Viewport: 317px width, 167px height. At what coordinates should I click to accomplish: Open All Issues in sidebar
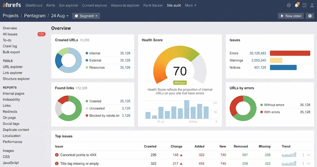click(10, 34)
